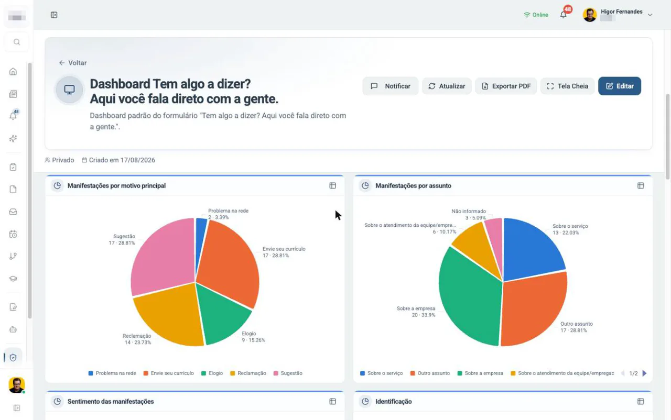Click the Exportar PDF button
The height and width of the screenshot is (420, 671).
pyautogui.click(x=506, y=86)
